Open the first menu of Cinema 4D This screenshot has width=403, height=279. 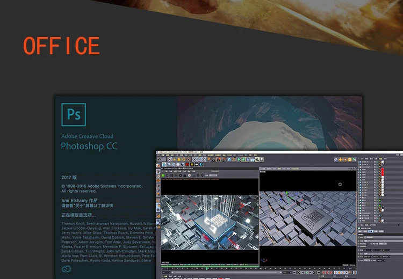159,155
